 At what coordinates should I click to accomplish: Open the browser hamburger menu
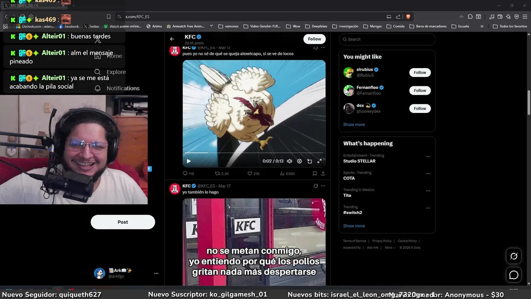click(525, 17)
